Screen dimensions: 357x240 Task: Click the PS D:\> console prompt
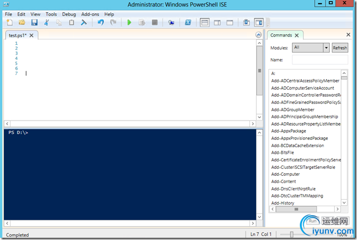tap(18, 132)
